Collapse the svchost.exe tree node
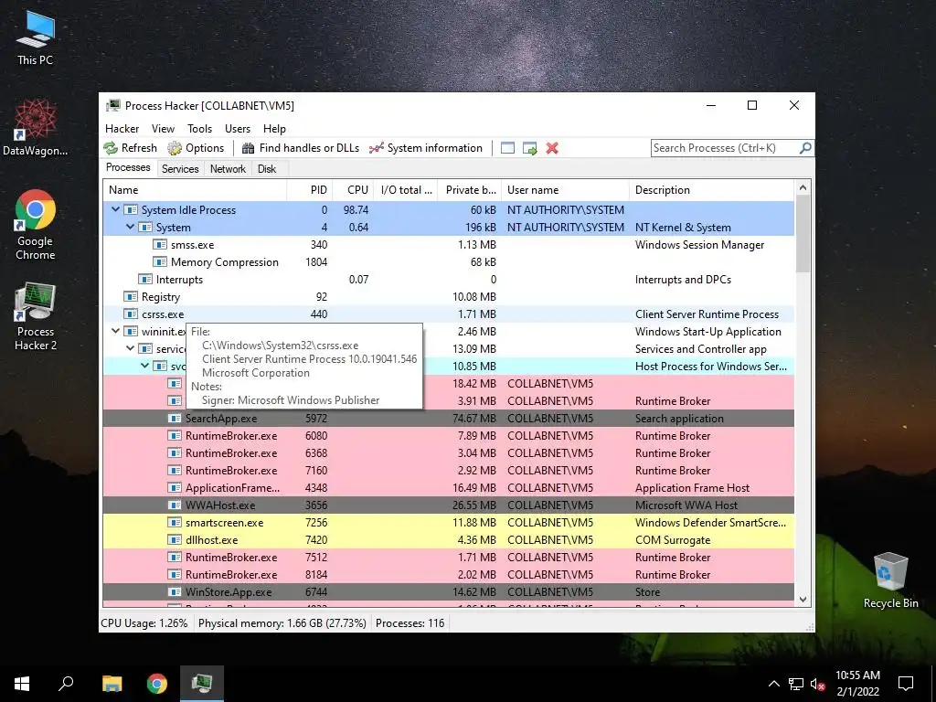Viewport: 936px width, 702px height. click(x=145, y=366)
